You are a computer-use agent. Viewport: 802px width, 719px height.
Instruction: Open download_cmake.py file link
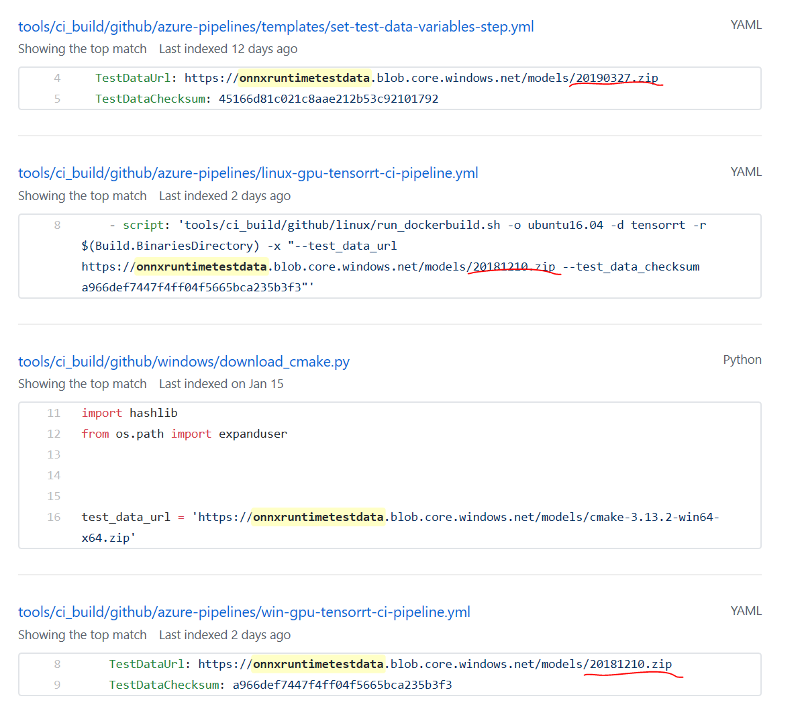tap(184, 361)
